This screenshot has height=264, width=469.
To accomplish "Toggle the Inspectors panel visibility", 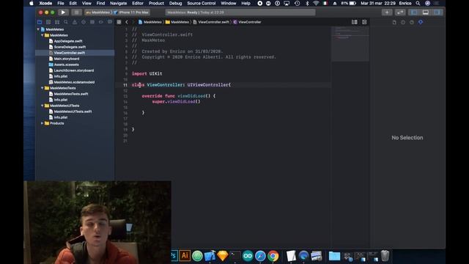I will click(x=437, y=12).
